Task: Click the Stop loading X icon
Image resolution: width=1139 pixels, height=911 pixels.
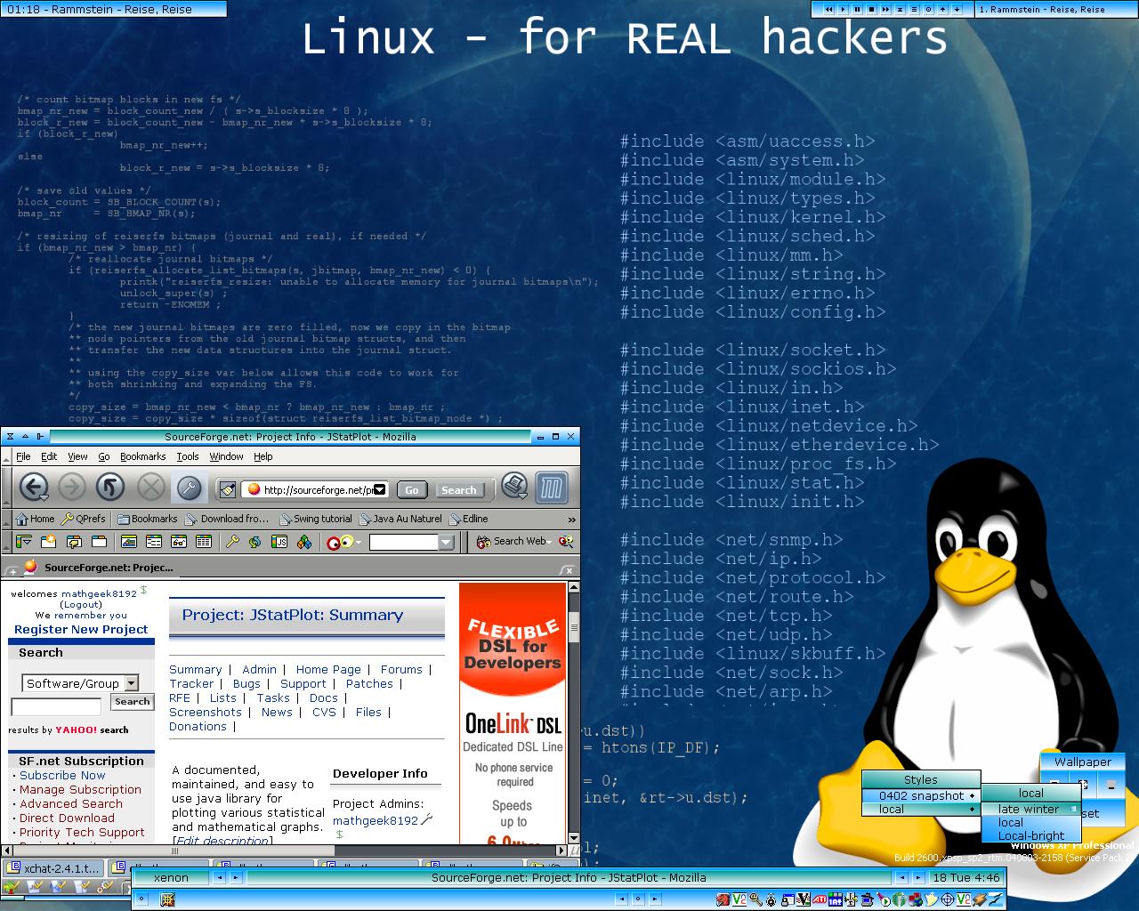Action: coord(150,487)
